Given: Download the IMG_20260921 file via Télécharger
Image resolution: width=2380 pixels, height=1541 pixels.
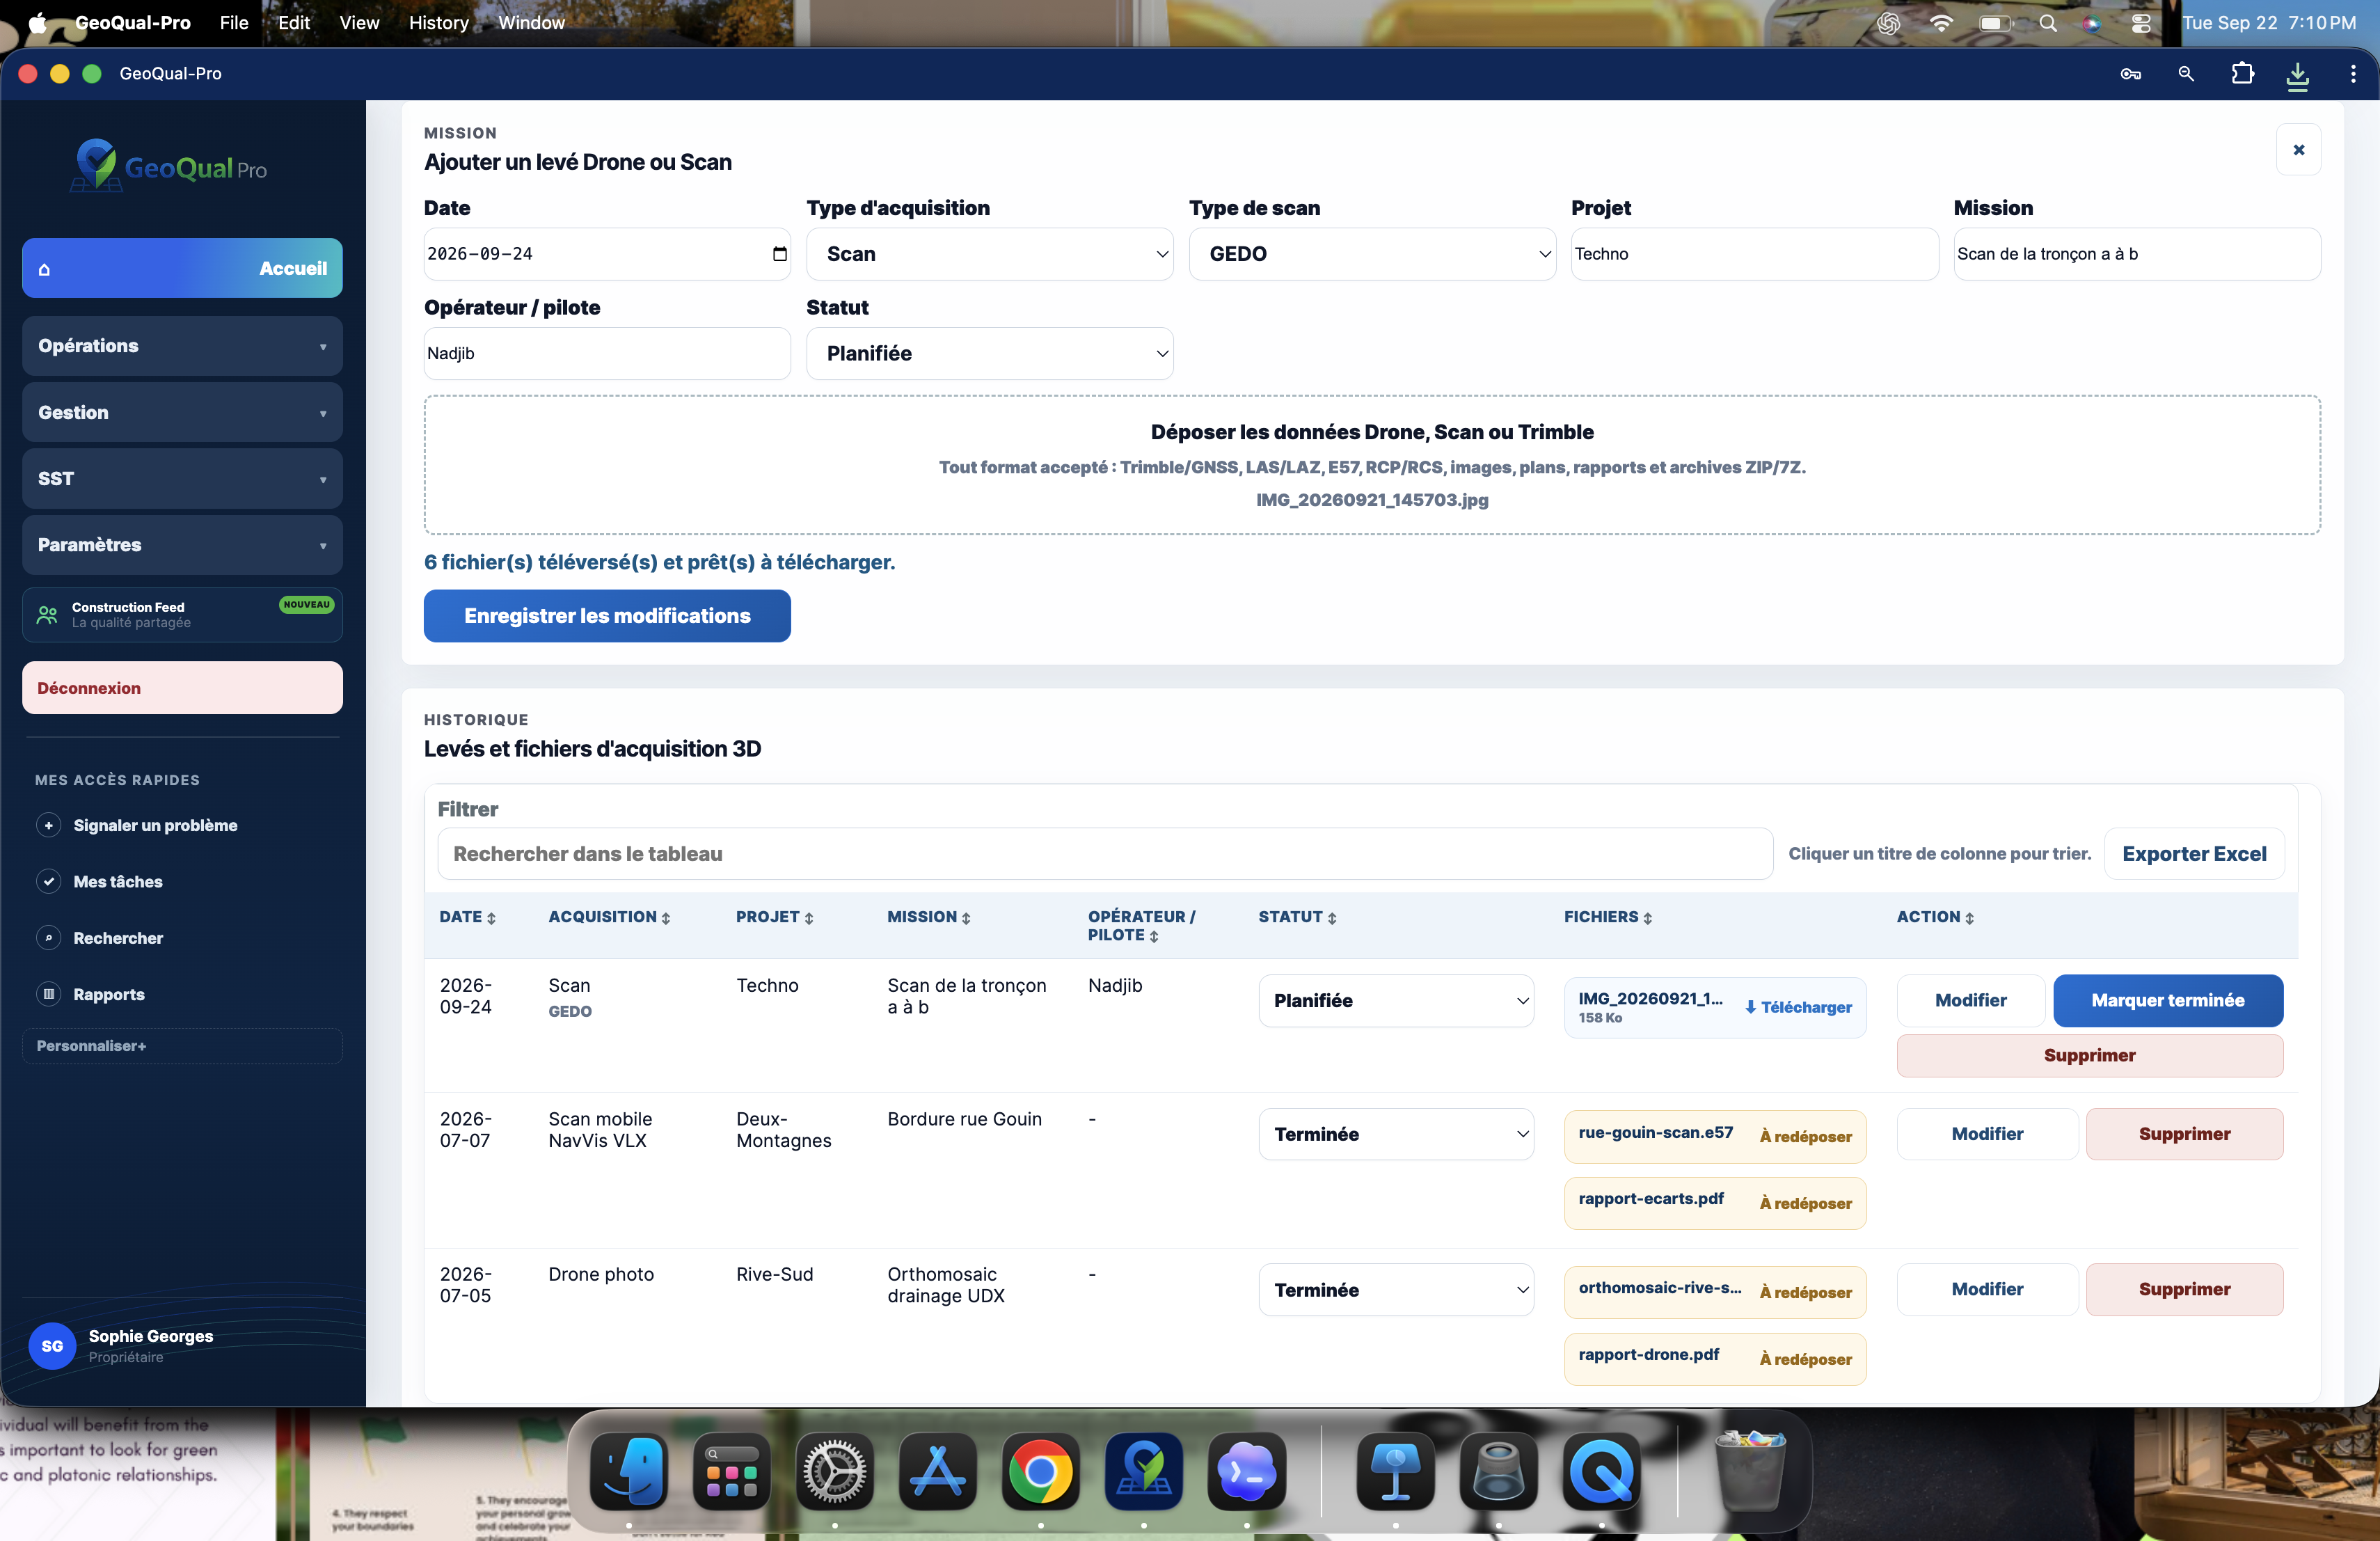Looking at the screenshot, I should (1798, 1007).
